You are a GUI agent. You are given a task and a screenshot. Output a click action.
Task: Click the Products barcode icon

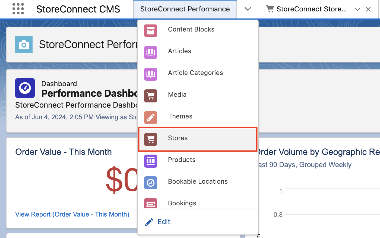click(x=151, y=161)
